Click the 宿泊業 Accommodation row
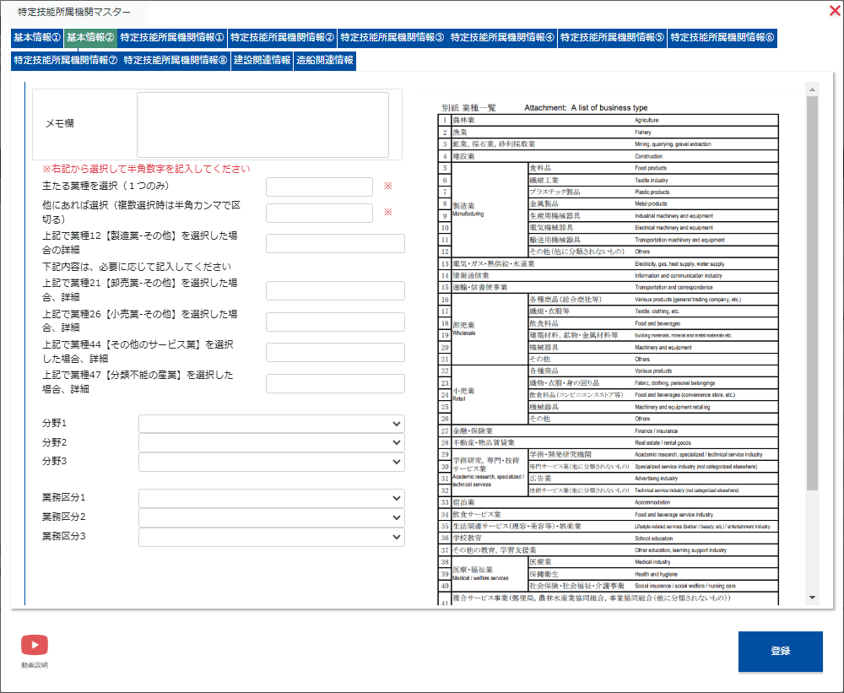Viewport: 844px width, 693px height. tap(609, 502)
